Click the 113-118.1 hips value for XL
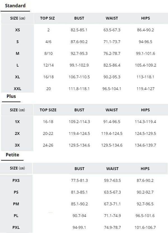 (x=145, y=77)
